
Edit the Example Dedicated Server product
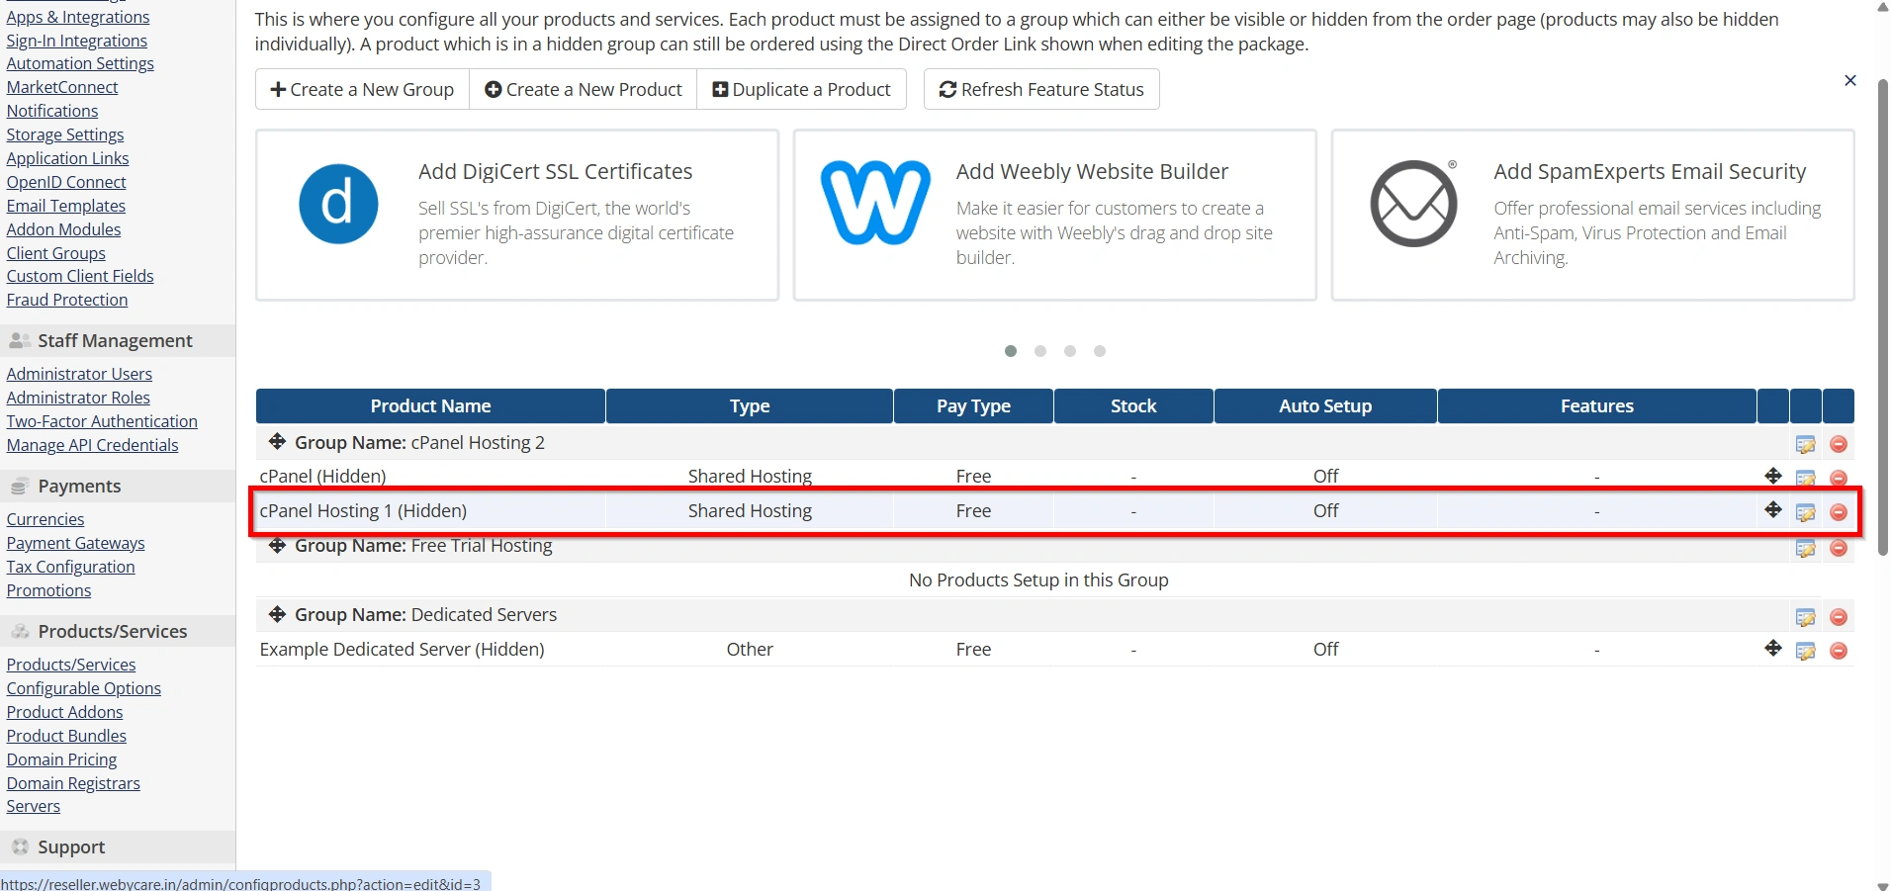1805,651
